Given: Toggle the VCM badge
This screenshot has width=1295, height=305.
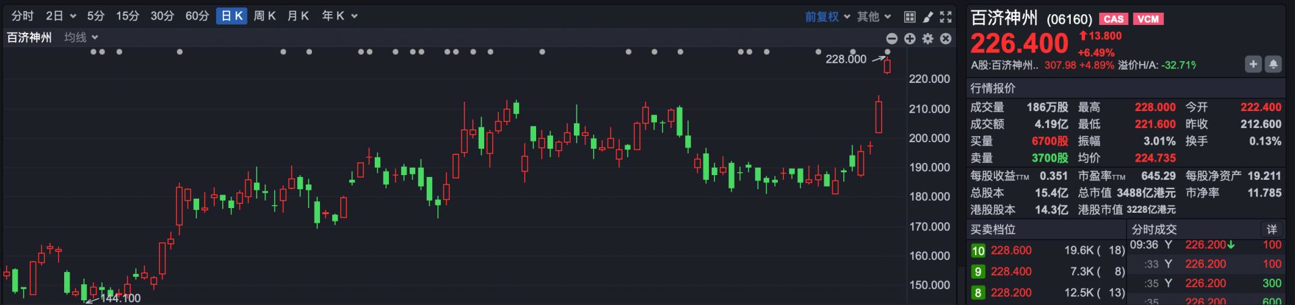Looking at the screenshot, I should [1148, 19].
